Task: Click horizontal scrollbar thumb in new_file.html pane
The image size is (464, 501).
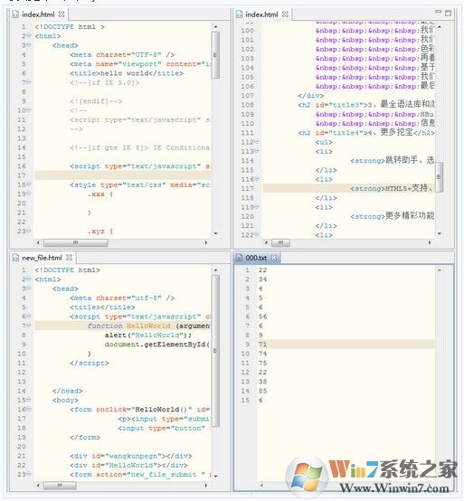Action: pos(60,486)
